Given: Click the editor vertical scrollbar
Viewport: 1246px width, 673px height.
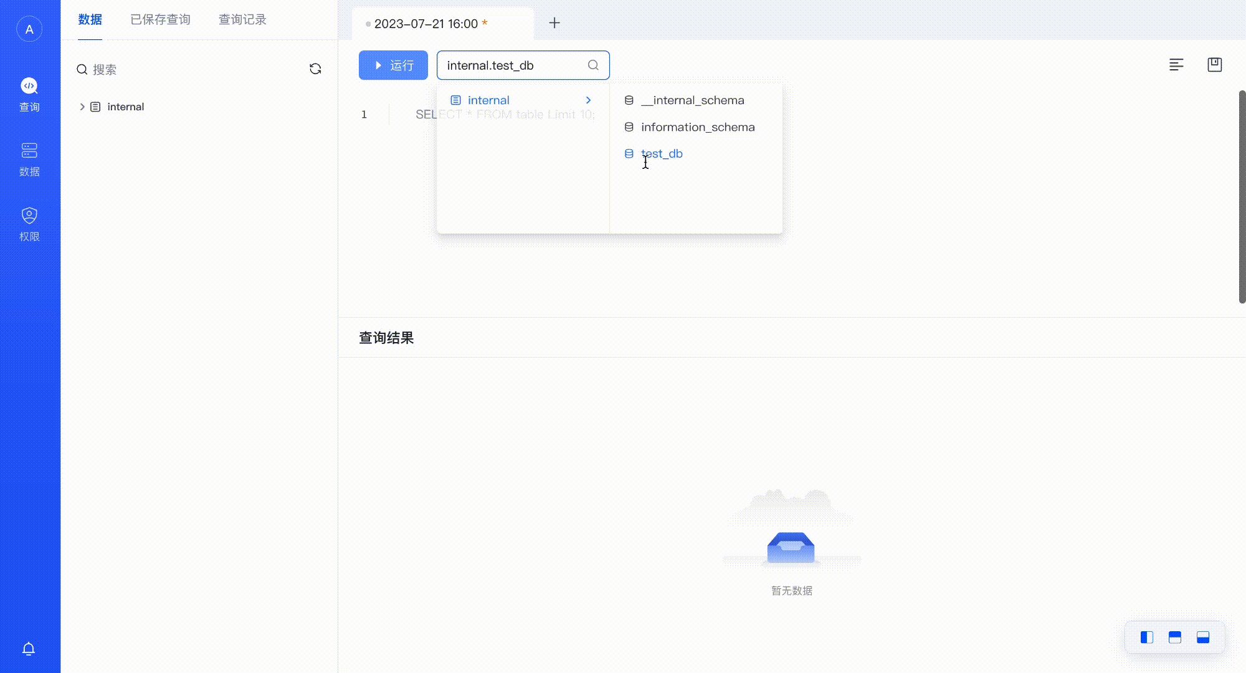Looking at the screenshot, I should pyautogui.click(x=1242, y=197).
